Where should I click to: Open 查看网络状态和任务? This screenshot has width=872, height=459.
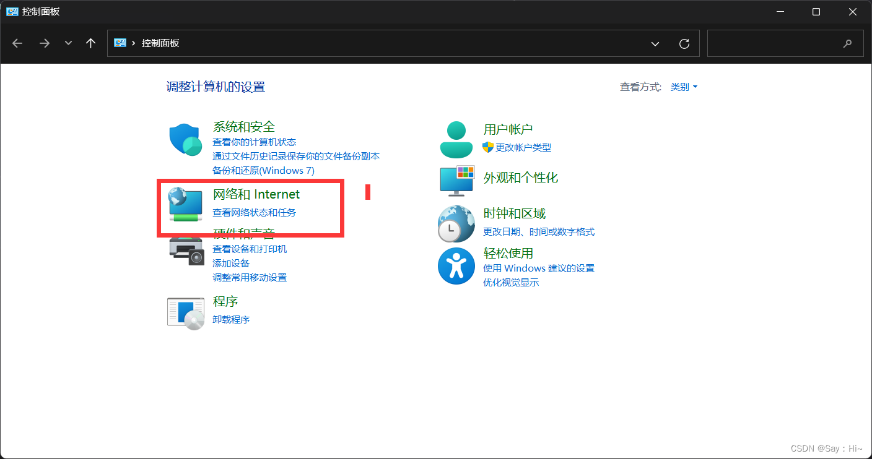[254, 212]
